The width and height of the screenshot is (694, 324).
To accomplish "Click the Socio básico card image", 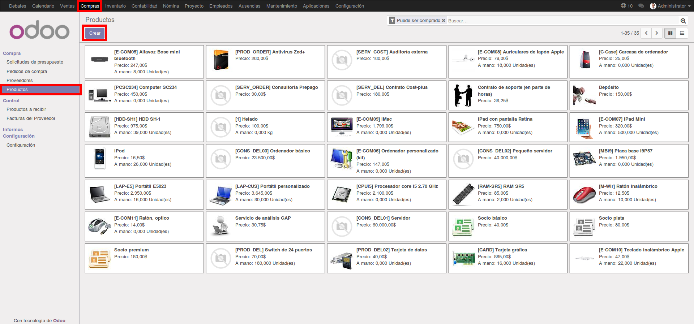I will (463, 226).
